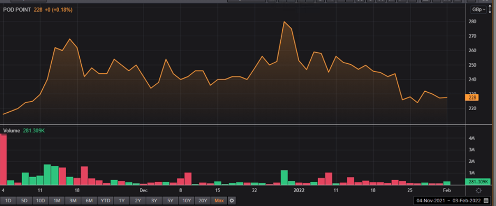496x206 pixels.
Task: Click the 3M volume axis label
Action: (x=471, y=150)
